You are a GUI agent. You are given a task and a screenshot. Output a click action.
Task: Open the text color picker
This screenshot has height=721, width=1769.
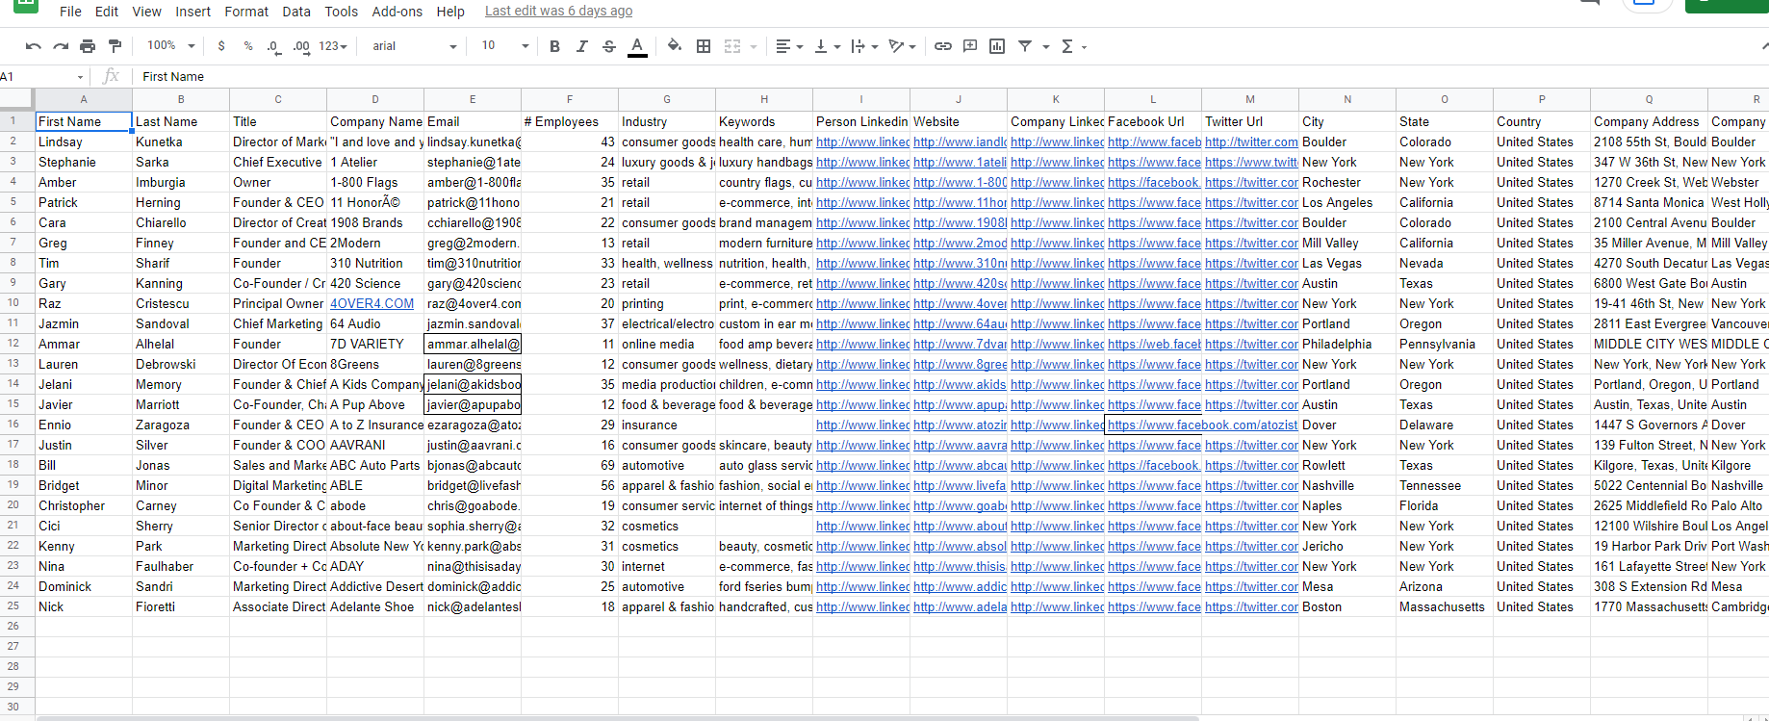tap(637, 46)
